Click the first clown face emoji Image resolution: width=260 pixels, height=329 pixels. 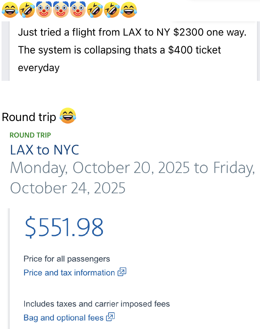[44, 10]
